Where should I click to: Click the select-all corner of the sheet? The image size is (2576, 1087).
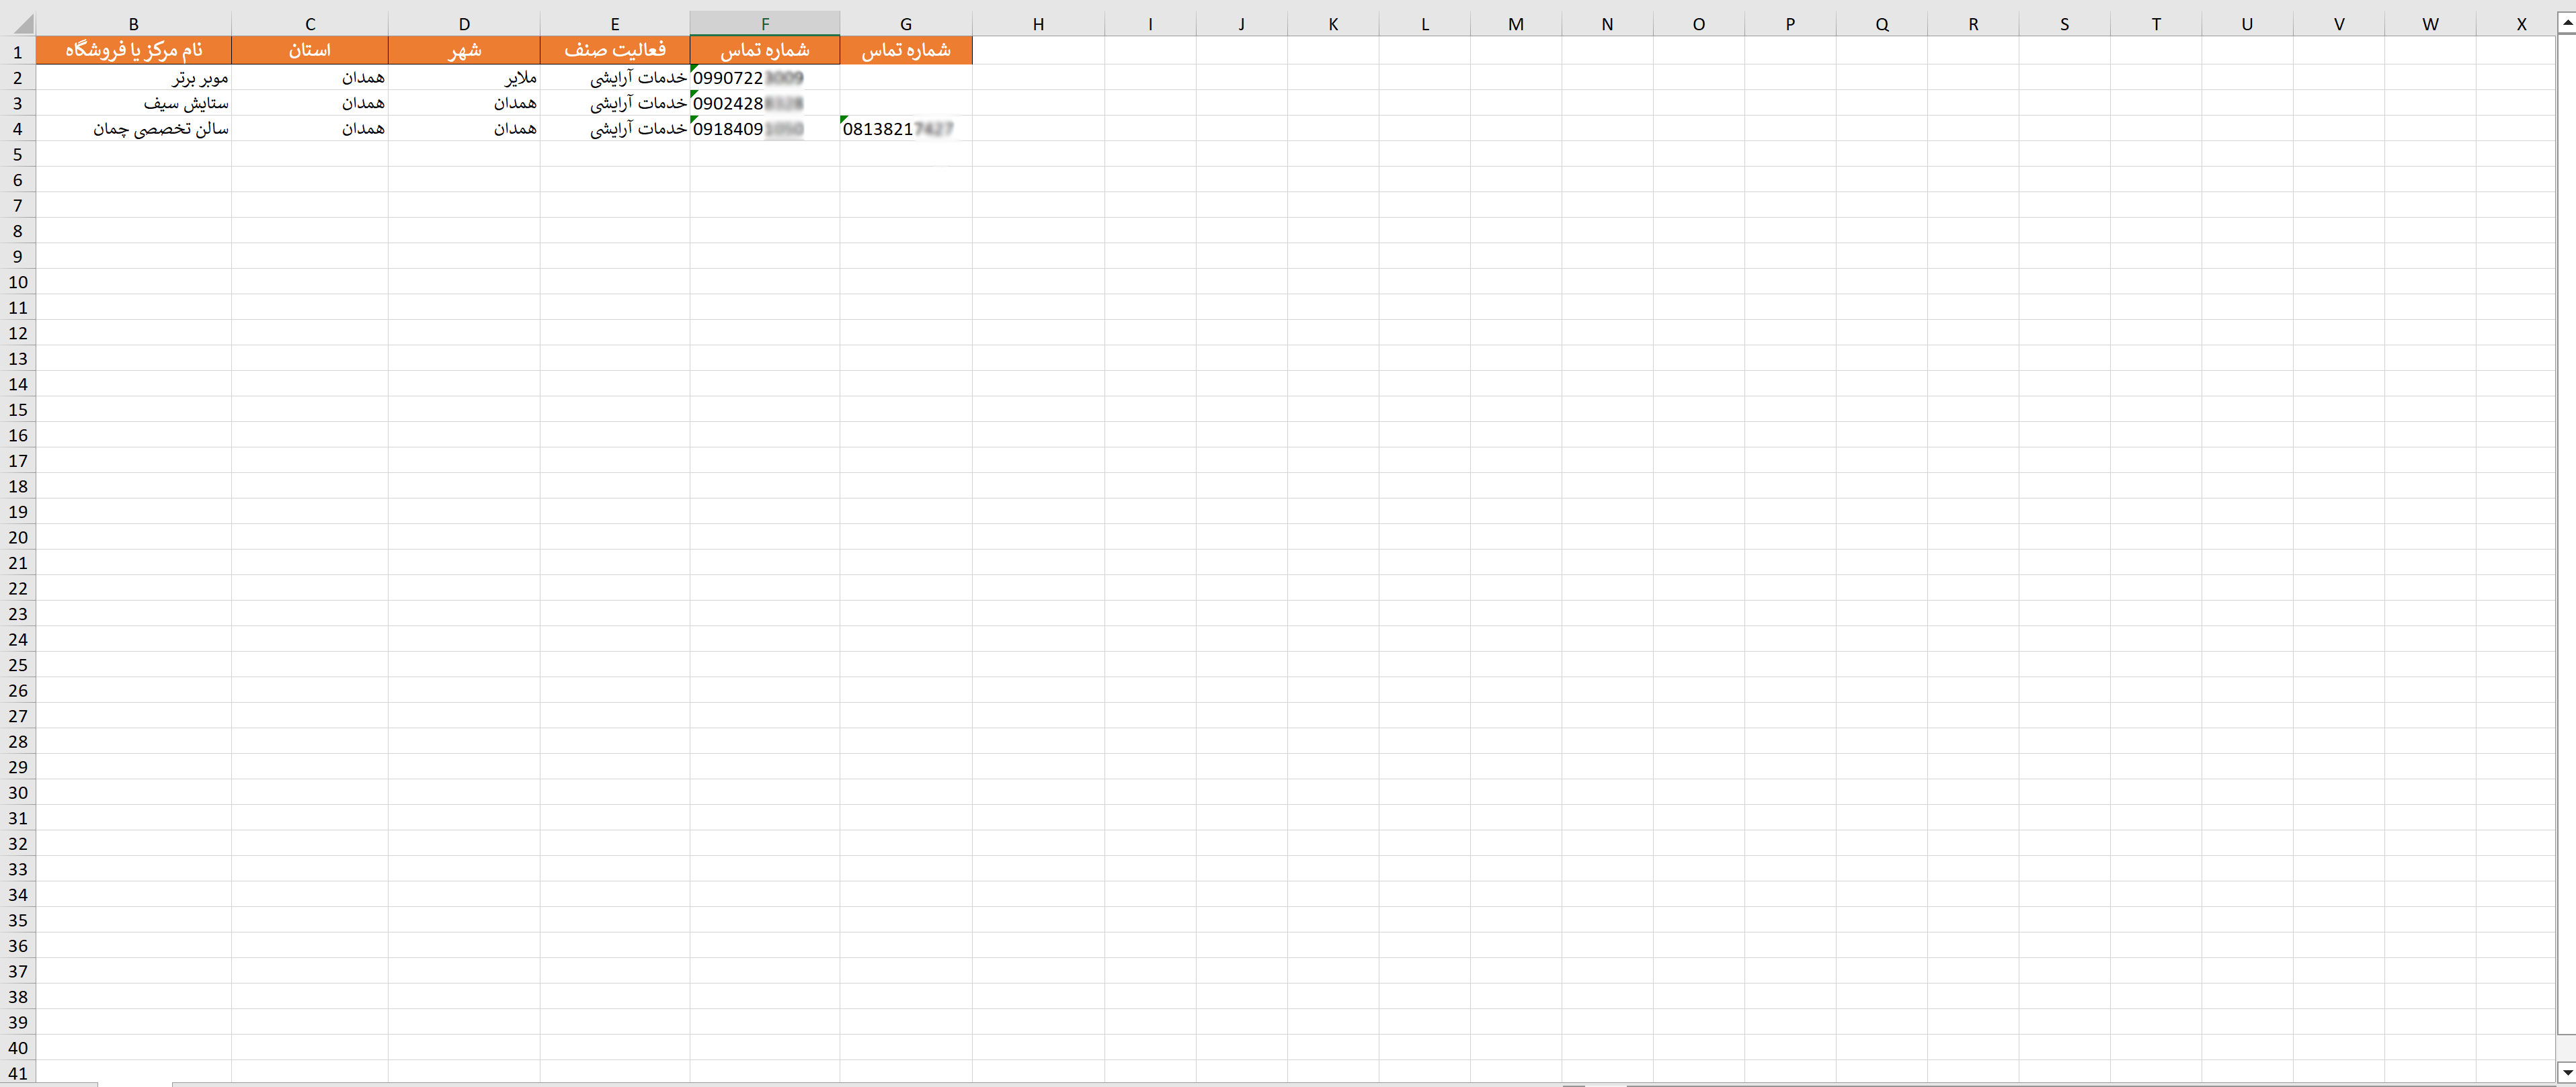18,24
